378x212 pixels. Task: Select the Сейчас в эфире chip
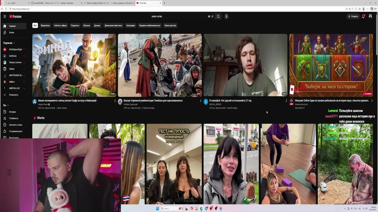click(61, 26)
